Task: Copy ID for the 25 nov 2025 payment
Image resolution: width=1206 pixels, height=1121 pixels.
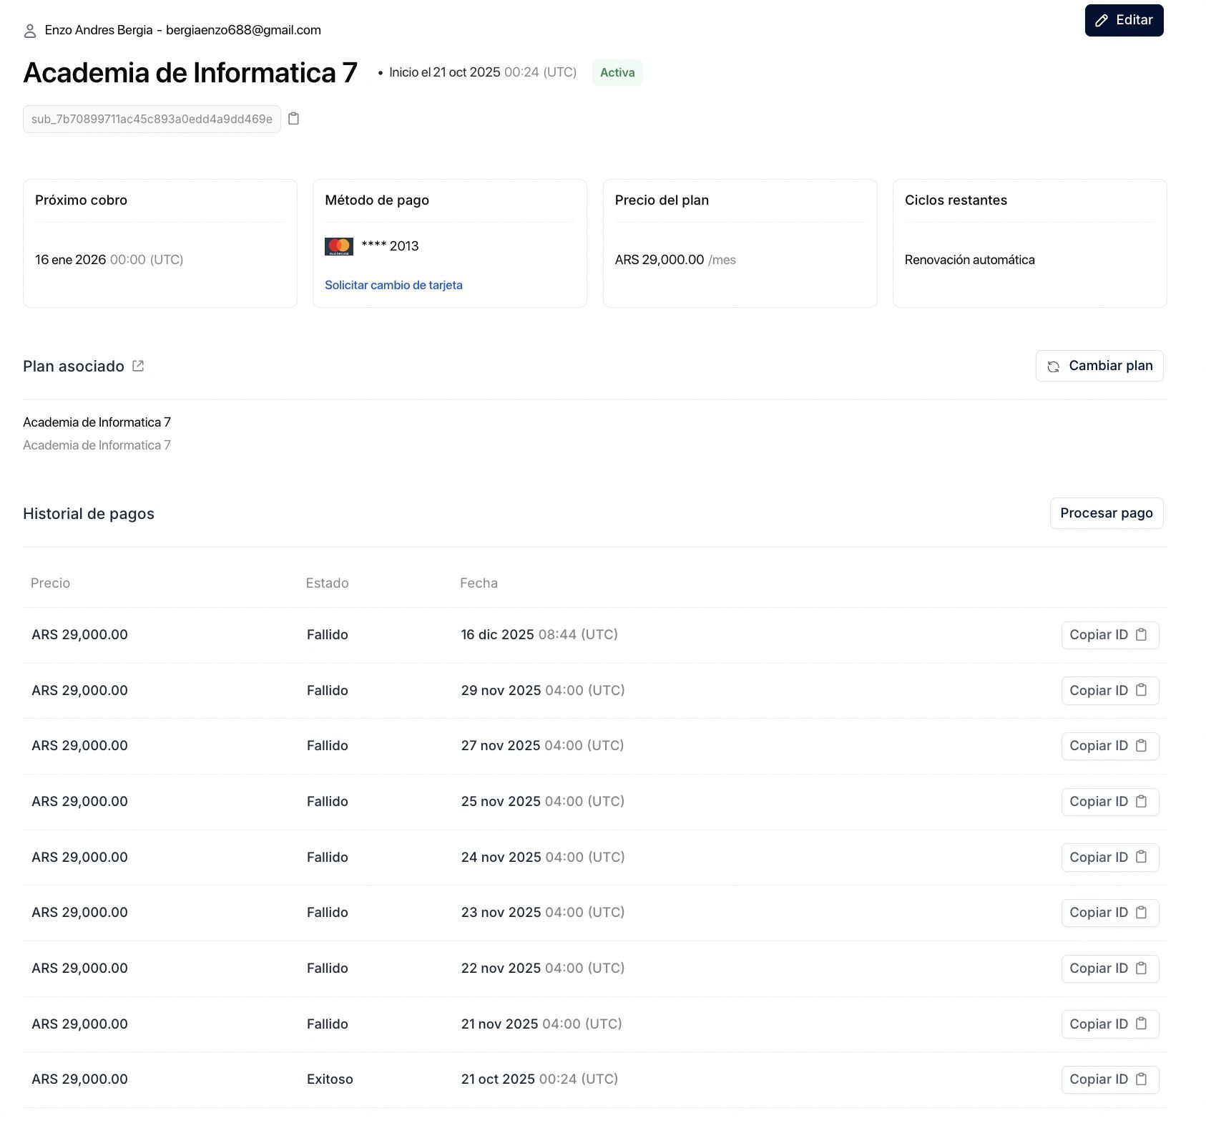Action: click(1110, 802)
